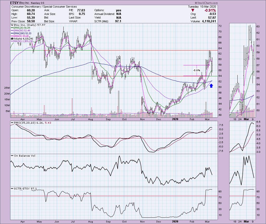The image size is (266, 224).
Task: Click the -6.8% annotation label
Action: pyautogui.click(x=197, y=70)
